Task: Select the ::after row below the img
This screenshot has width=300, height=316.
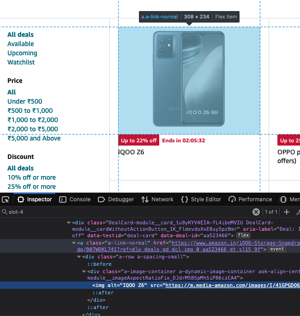Action: [103, 293]
